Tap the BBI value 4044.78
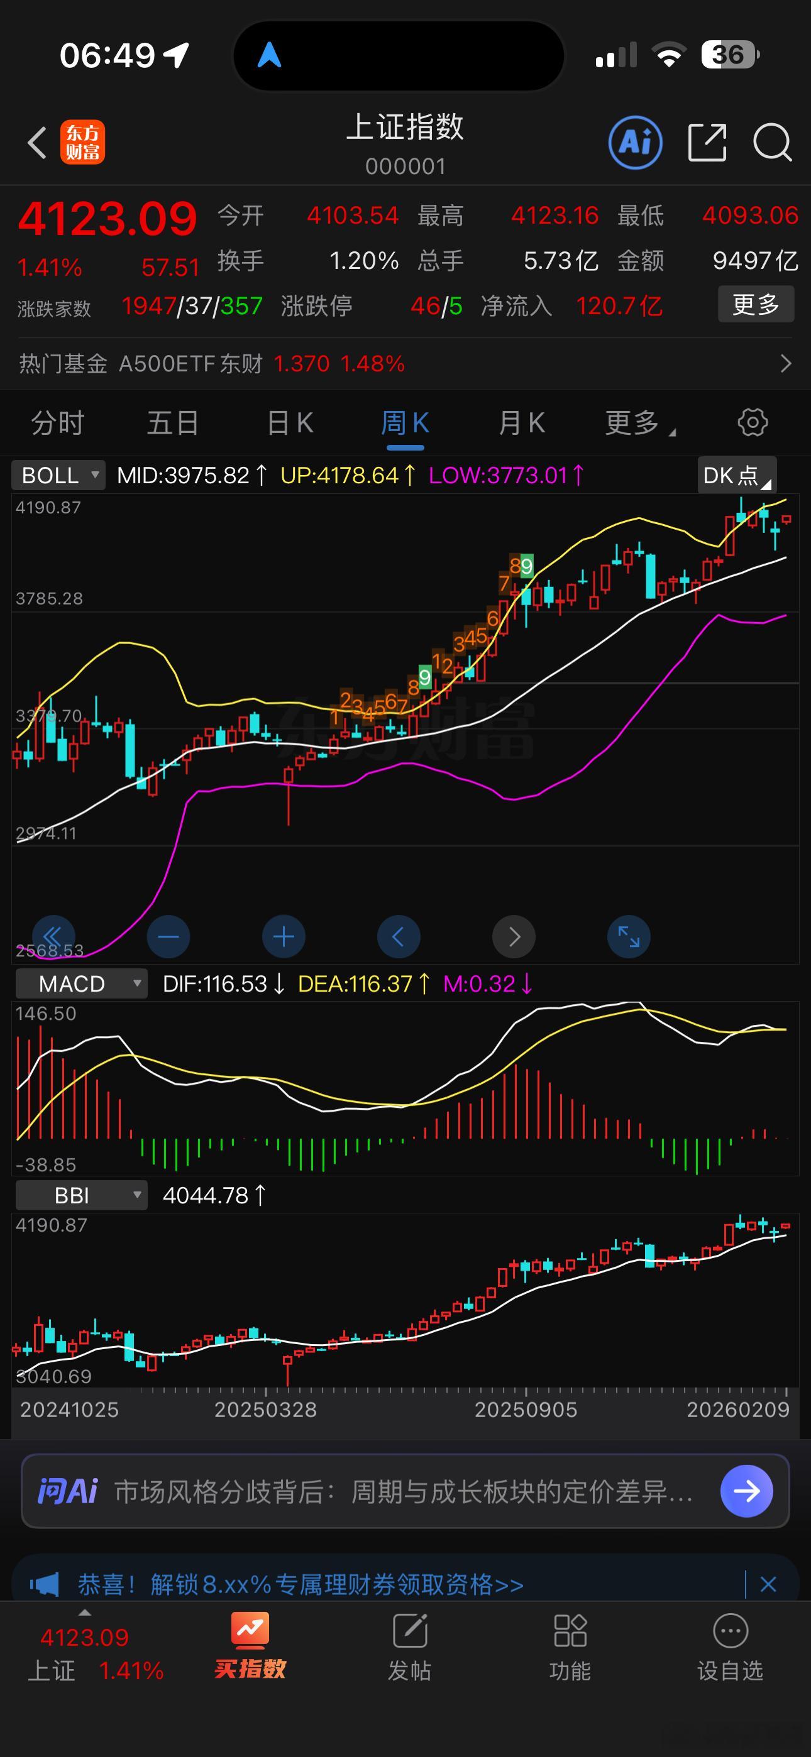 pos(214,1195)
